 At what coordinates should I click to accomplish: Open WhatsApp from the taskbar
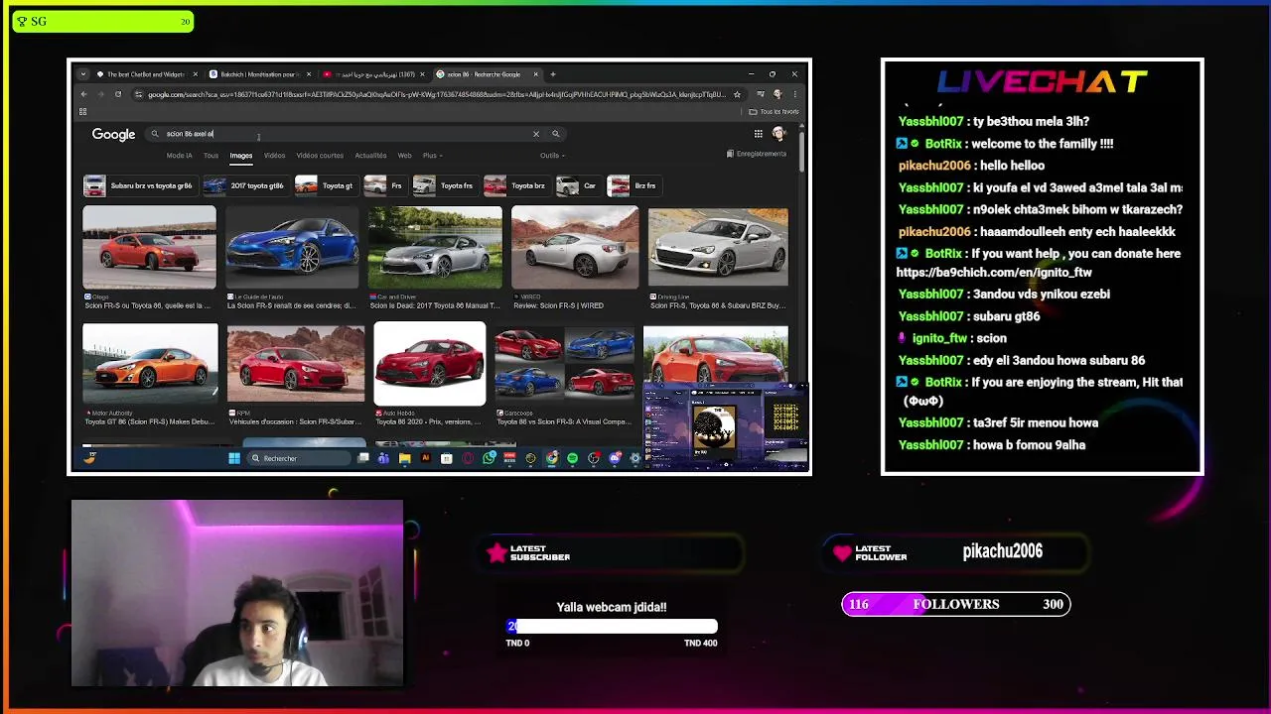(489, 458)
